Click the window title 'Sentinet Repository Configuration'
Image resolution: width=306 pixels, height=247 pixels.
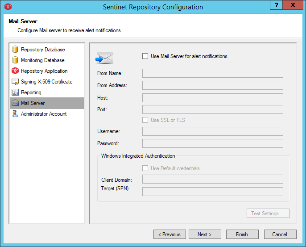(x=153, y=7)
